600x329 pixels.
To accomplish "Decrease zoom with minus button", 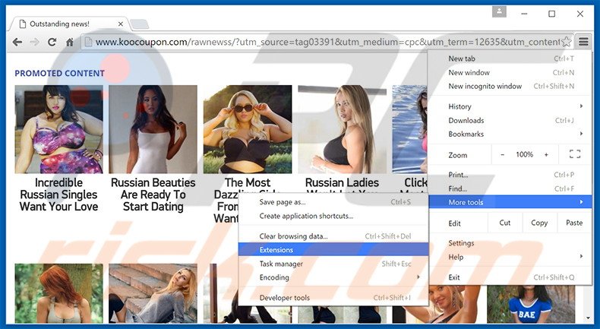I will tap(502, 154).
